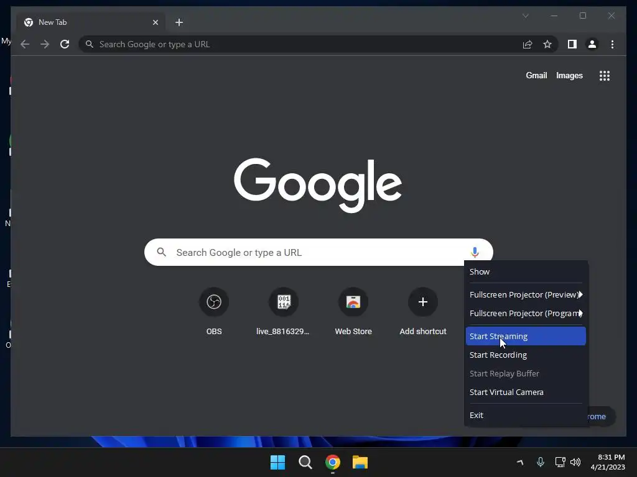Open Chrome's three-dot menu
This screenshot has width=637, height=477.
point(612,44)
